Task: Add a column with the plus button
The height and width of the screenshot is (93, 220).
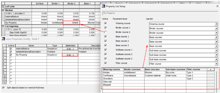Action: [x=211, y=69]
